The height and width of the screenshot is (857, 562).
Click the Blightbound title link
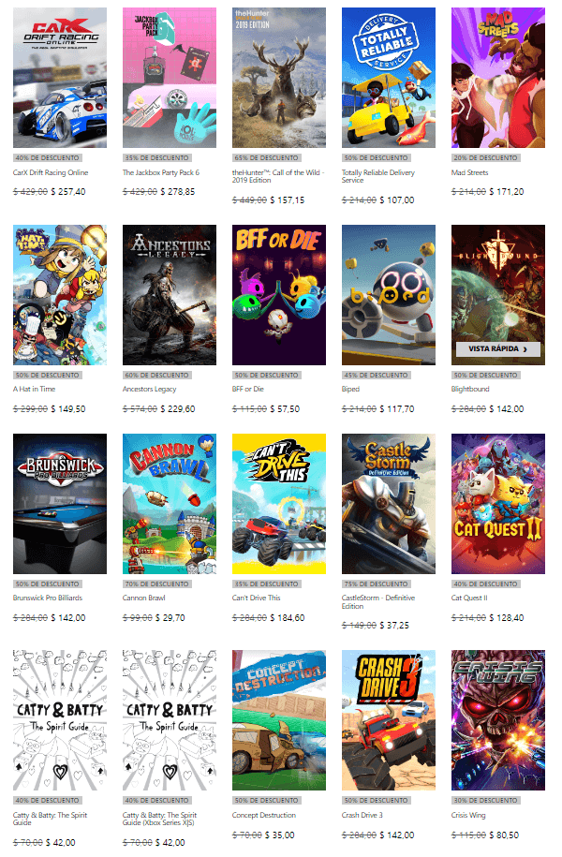tap(470, 389)
